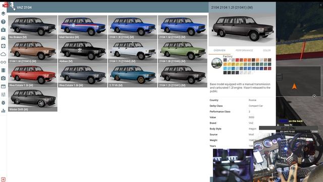Click the Performance Class row label

point(220,112)
